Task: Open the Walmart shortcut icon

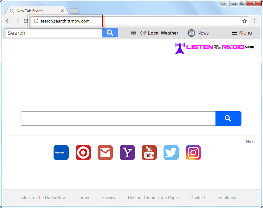Action: (61, 153)
